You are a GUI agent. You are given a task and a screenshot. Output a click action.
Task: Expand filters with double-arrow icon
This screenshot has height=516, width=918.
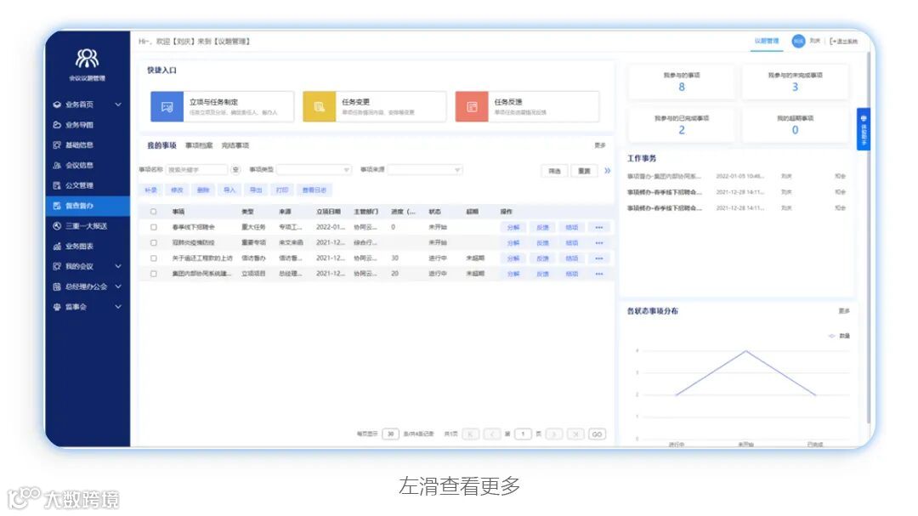(607, 170)
